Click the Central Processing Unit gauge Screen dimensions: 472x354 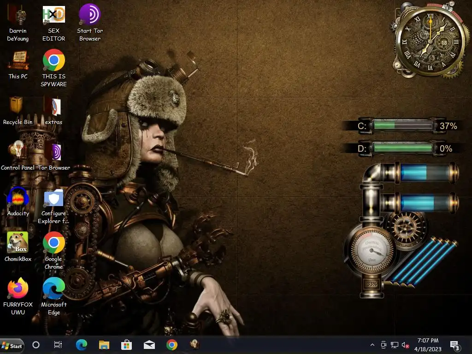click(372, 250)
